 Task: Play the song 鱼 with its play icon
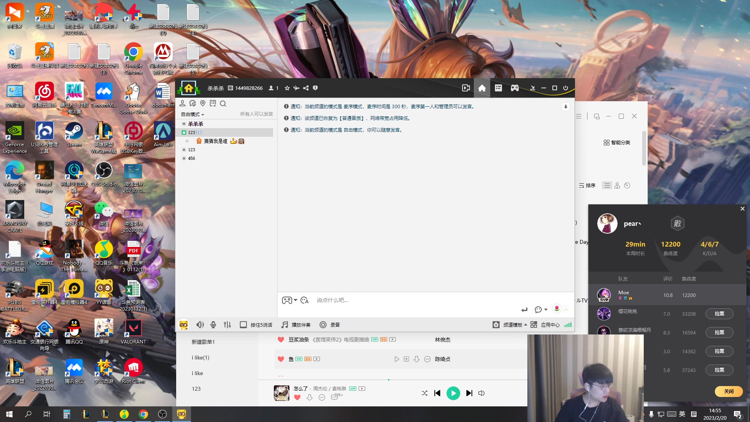tap(397, 359)
